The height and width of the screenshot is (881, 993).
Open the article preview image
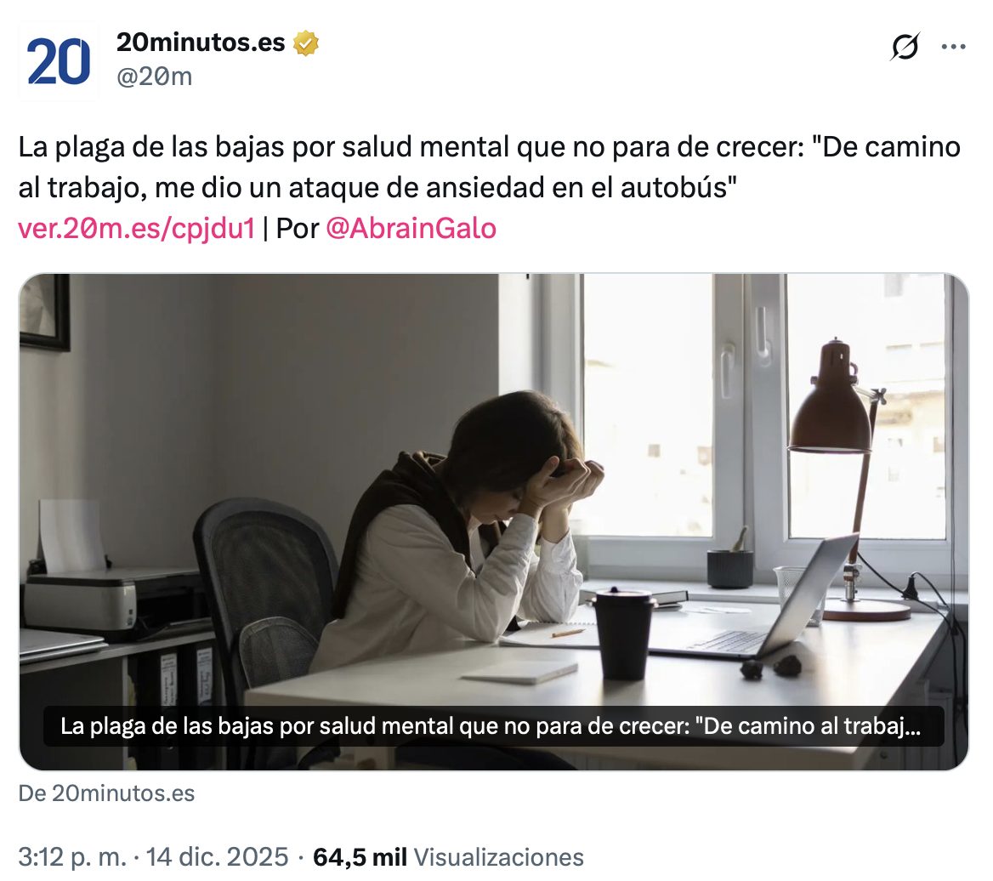point(494,522)
